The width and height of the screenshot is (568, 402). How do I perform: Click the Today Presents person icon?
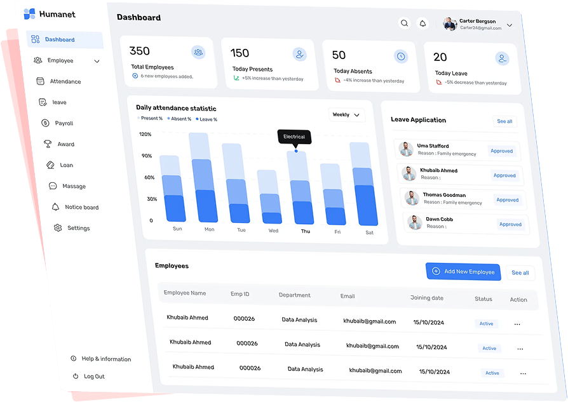299,55
